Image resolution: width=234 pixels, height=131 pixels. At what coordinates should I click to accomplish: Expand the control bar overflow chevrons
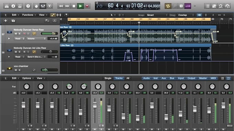[x=195, y=6]
